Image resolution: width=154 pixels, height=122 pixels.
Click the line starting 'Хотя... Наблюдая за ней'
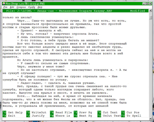pyautogui.click(x=64, y=96)
